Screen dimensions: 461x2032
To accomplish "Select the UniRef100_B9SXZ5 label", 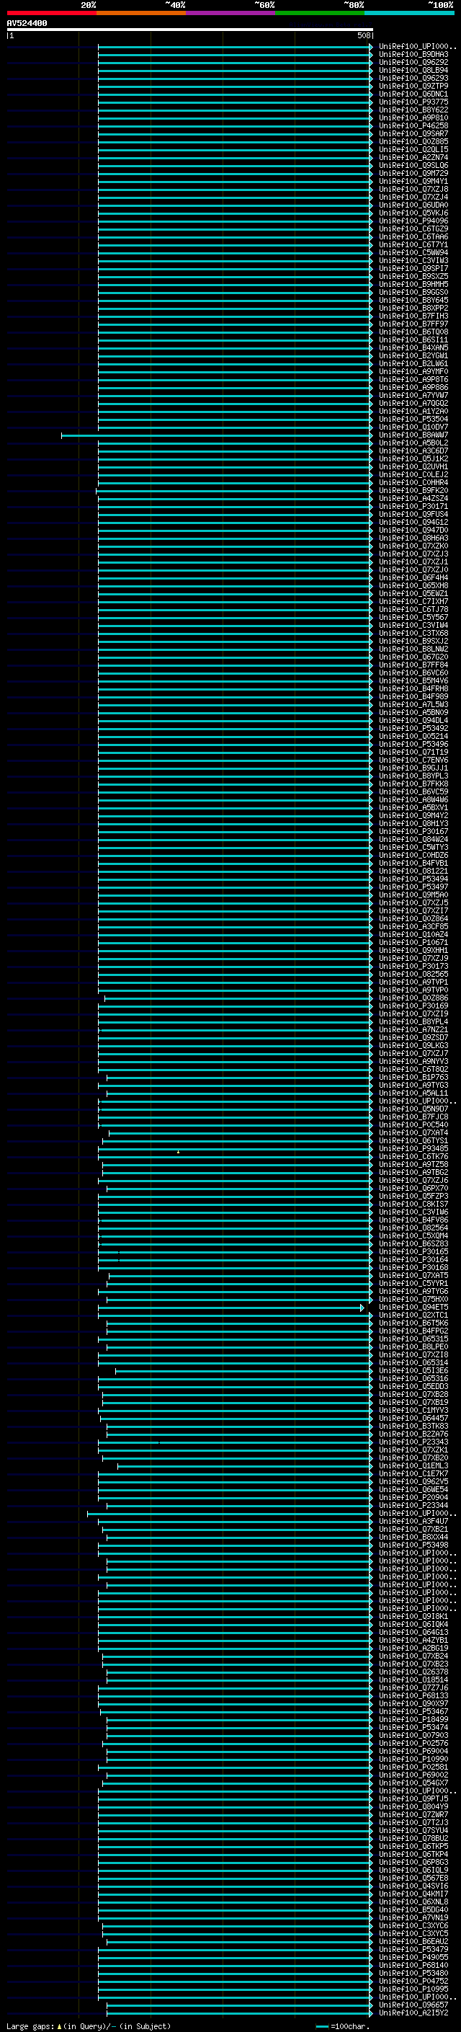I will pos(413,276).
